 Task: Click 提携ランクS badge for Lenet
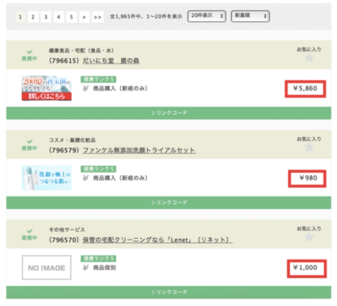[x=99, y=258]
